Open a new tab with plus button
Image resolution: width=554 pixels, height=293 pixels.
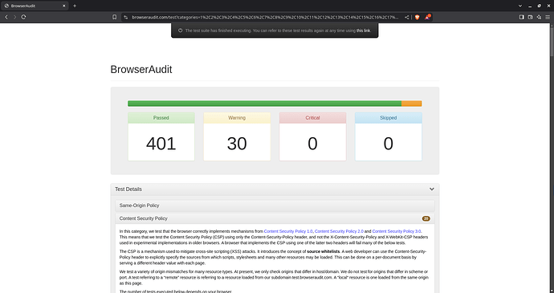pos(75,6)
